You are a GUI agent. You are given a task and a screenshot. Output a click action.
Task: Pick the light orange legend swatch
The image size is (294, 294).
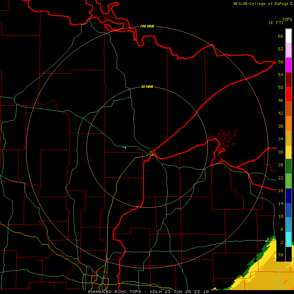288,123
